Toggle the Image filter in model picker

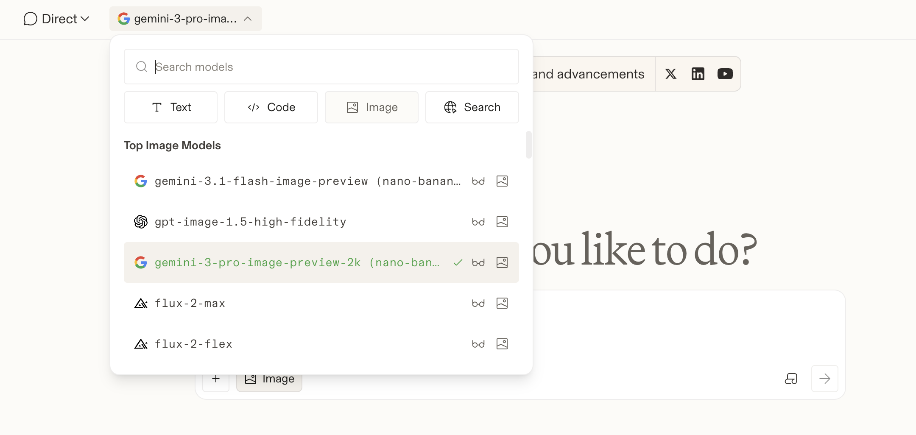click(371, 107)
